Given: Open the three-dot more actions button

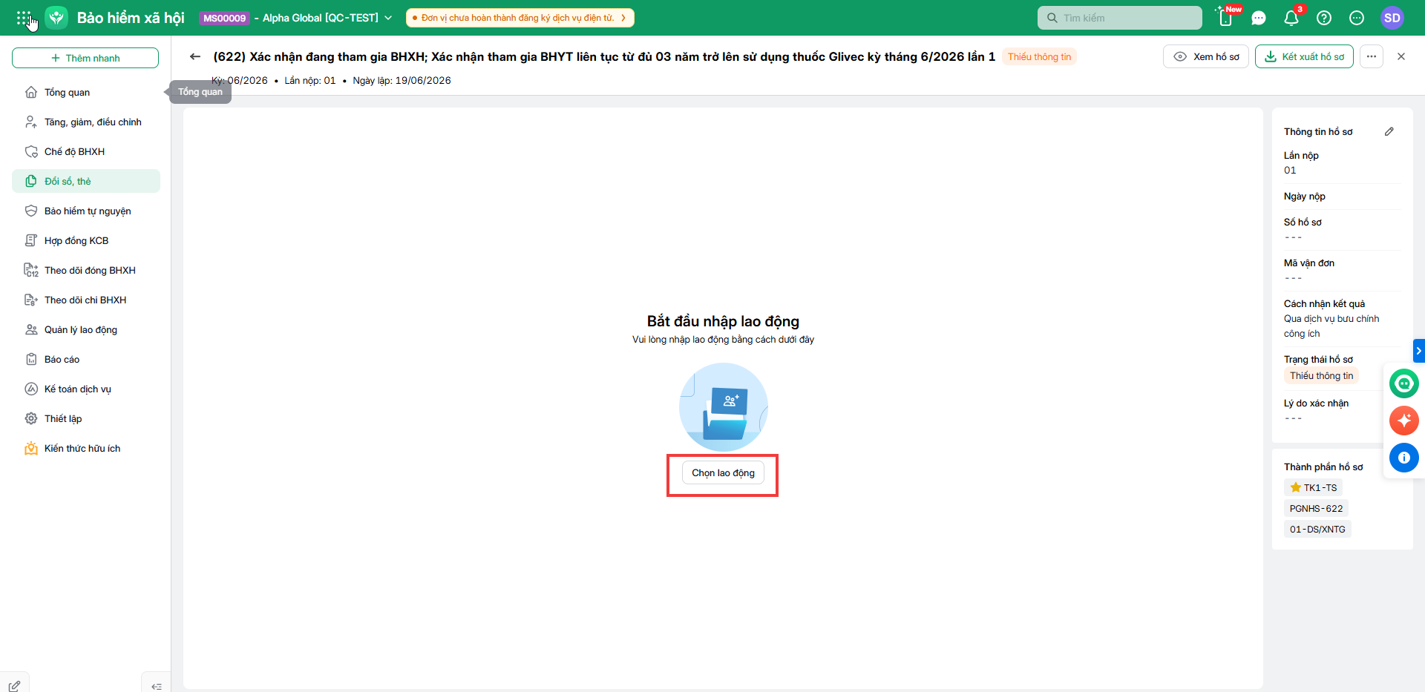Looking at the screenshot, I should [x=1372, y=56].
